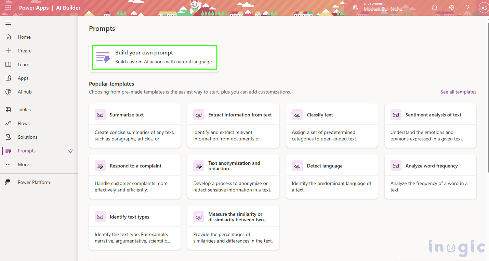Click the Home icon in sidebar
Screen dimensions: 489x261
[x=8, y=37]
